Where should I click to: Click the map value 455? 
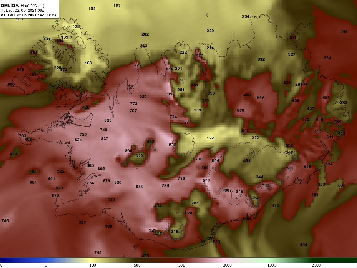point(33,172)
